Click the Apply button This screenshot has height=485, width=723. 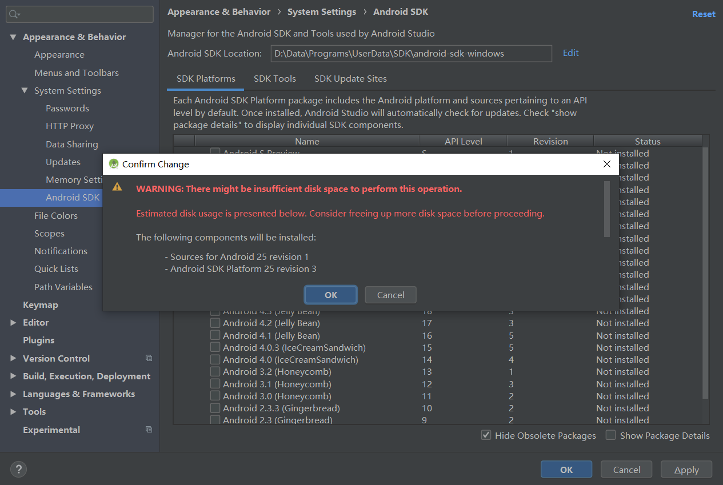click(686, 470)
